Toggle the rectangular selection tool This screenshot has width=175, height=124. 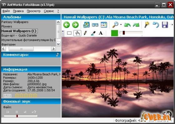point(69,33)
